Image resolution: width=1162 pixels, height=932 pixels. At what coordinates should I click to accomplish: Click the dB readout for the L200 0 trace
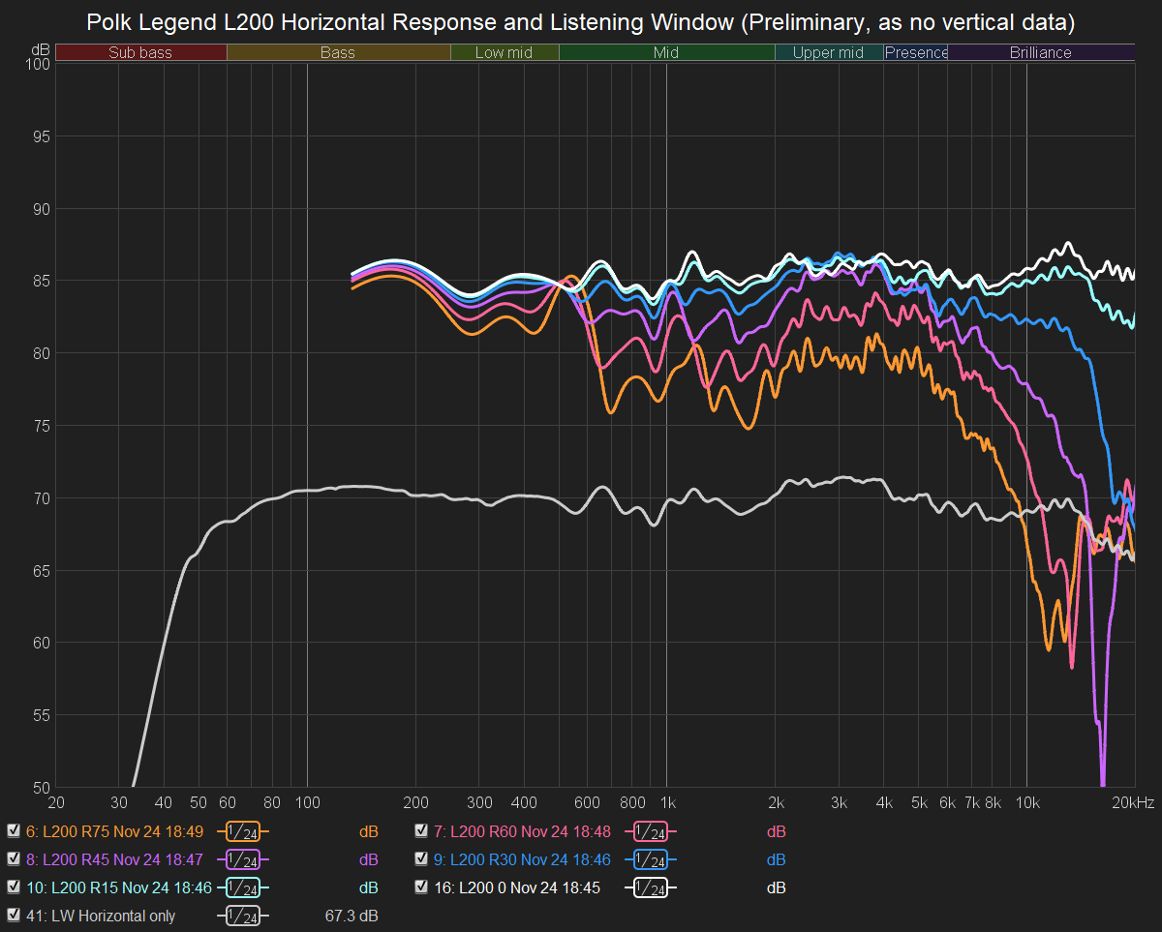(777, 887)
